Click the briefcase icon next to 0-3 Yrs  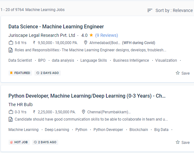(x=11, y=112)
